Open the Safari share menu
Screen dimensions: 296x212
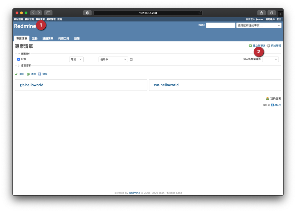coord(261,13)
